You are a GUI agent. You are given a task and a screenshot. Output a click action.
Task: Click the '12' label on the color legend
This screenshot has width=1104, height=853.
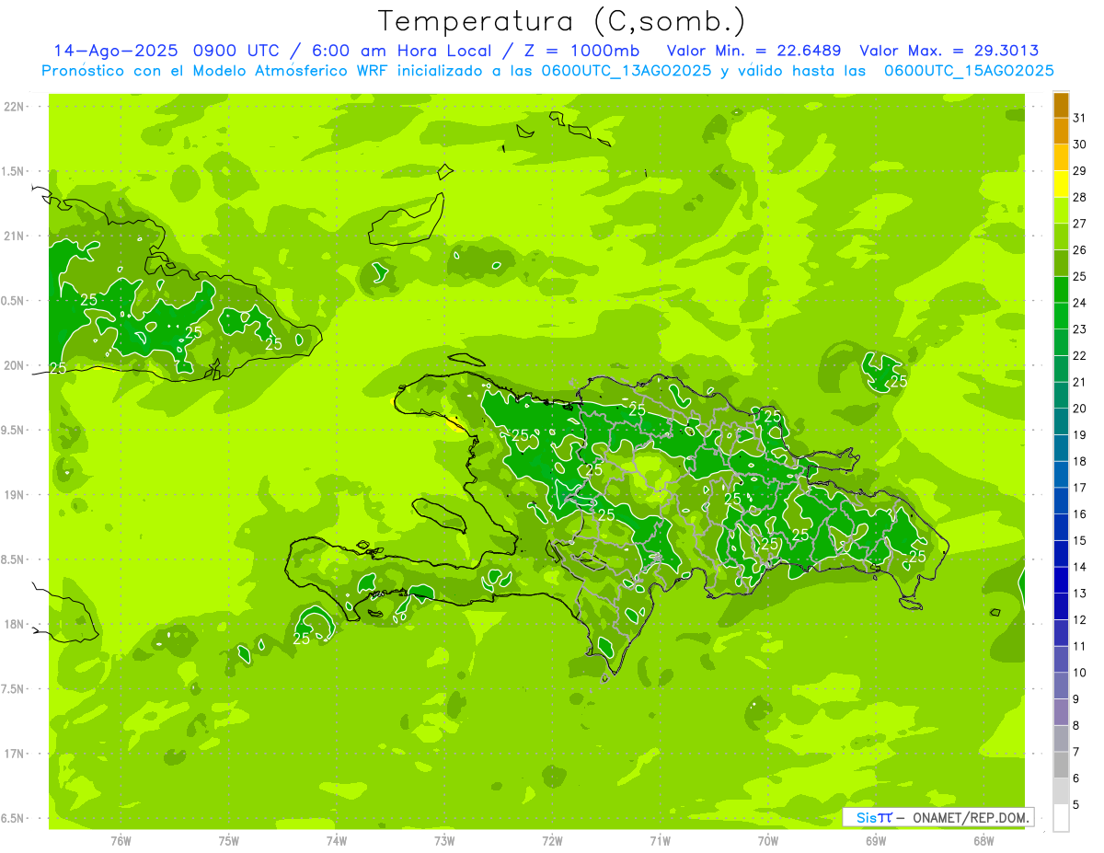[1080, 620]
